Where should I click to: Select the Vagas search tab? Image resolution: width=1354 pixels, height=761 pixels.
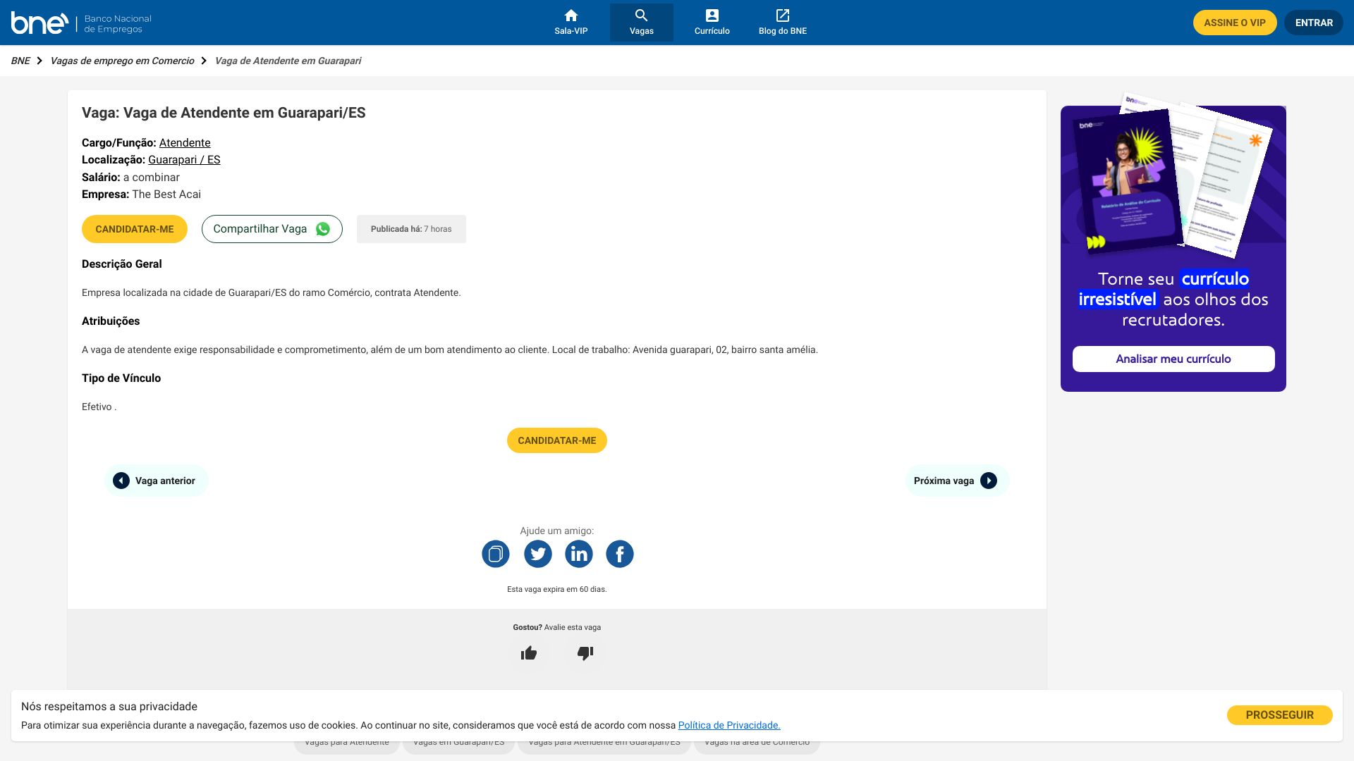click(642, 23)
